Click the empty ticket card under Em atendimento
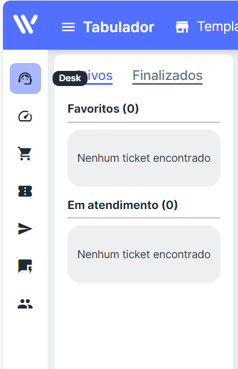The image size is (238, 369). 144,254
